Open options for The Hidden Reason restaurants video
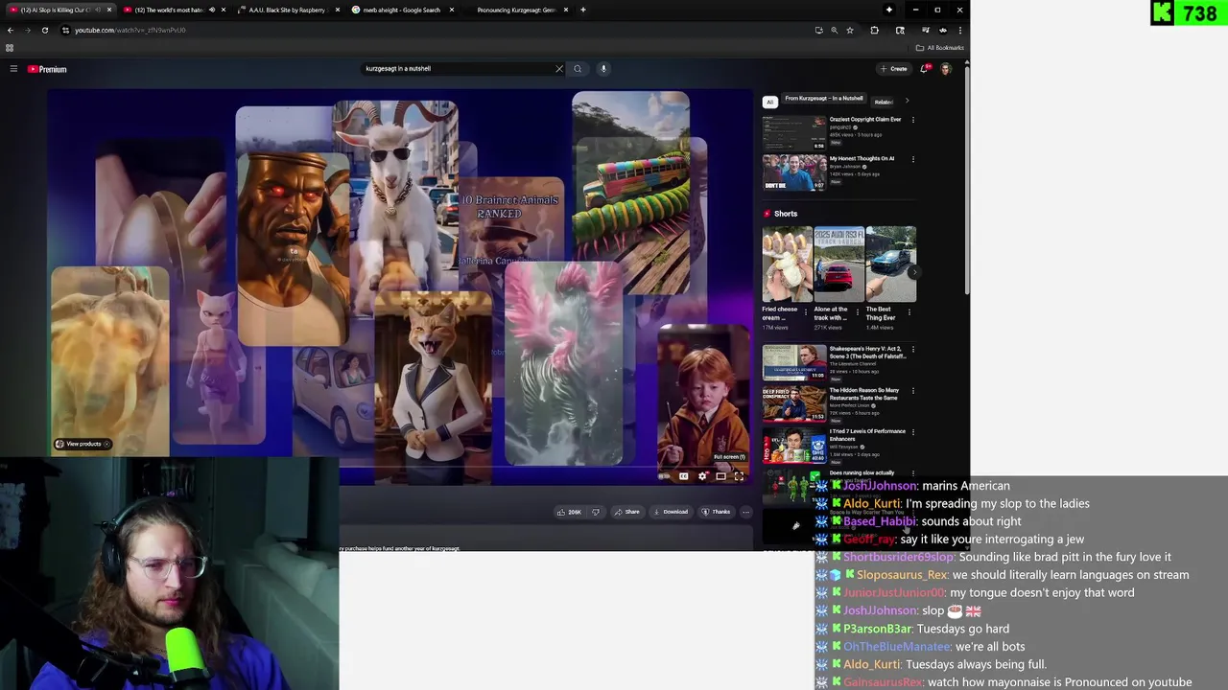 pos(912,391)
